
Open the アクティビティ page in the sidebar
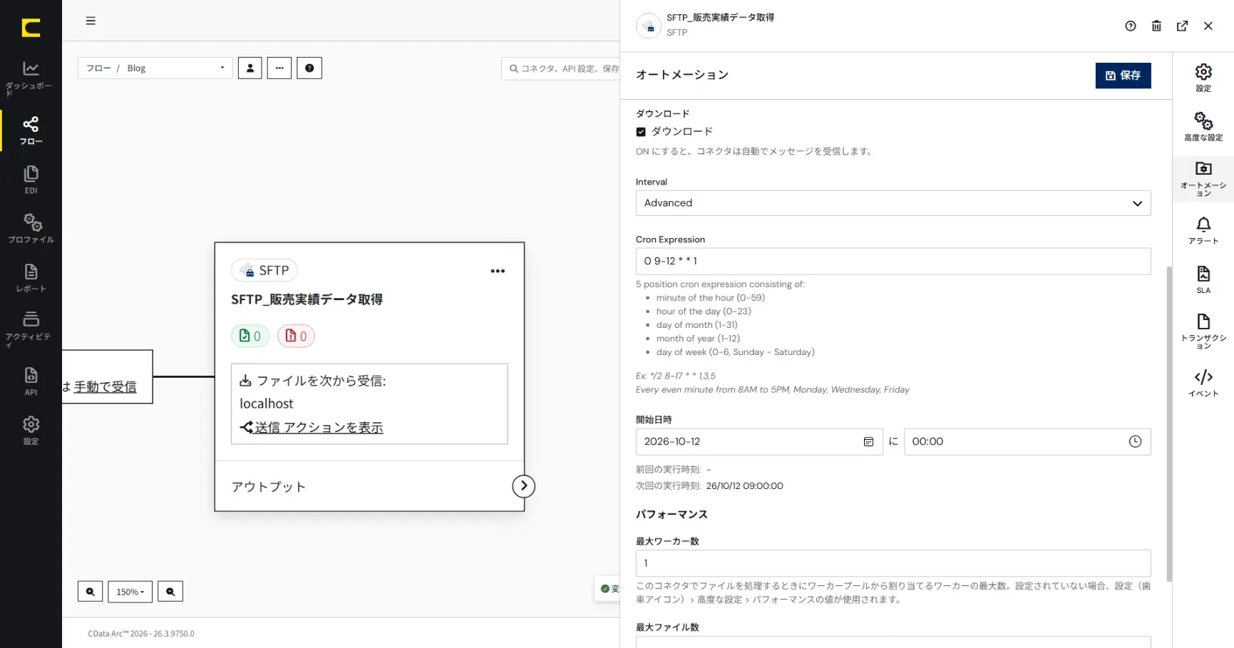[31, 329]
